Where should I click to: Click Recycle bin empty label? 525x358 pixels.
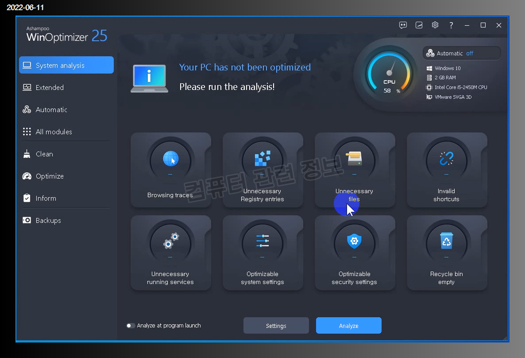[446, 278]
